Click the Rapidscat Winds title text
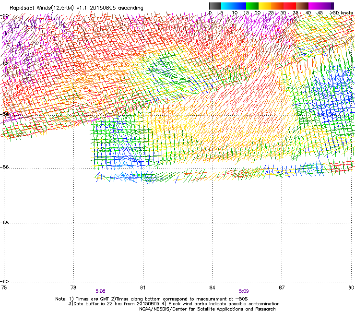The width and height of the screenshot is (355, 312). (76, 8)
